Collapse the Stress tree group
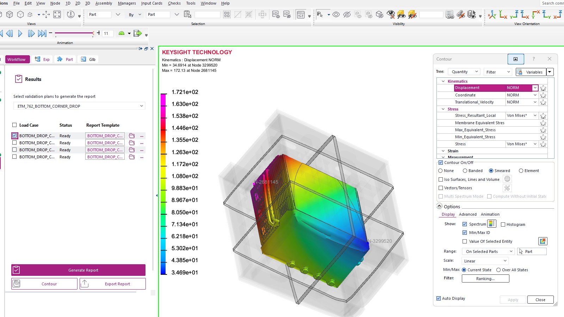Viewport: 564px width, 317px height. point(443,109)
